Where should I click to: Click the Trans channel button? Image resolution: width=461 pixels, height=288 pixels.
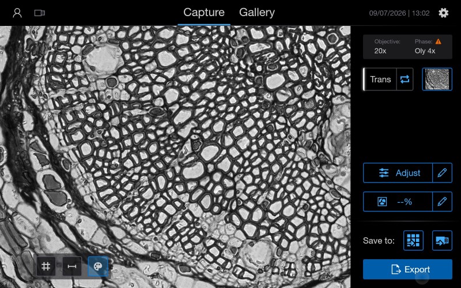[x=380, y=79]
